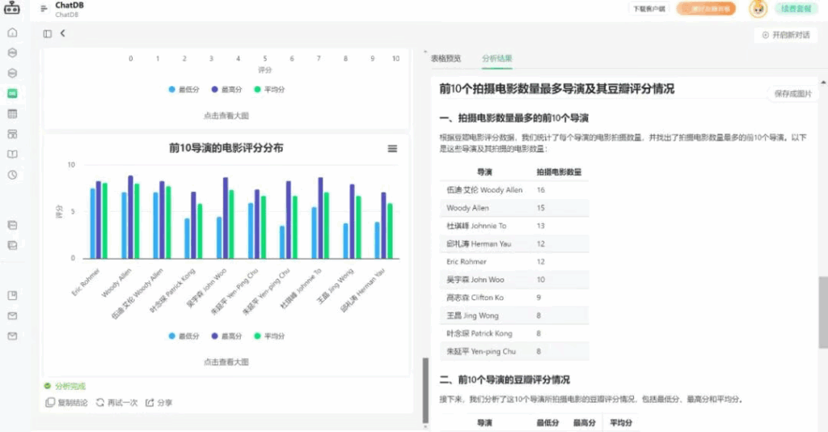
Task: Click the clock history icon in sidebar
Action: click(x=12, y=175)
